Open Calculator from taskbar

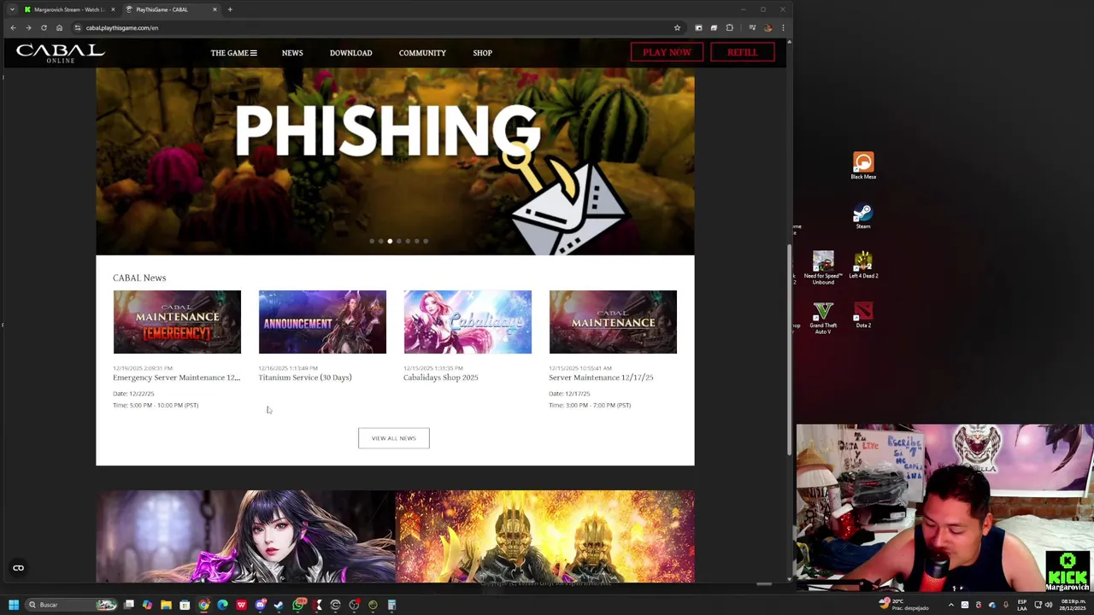click(391, 605)
